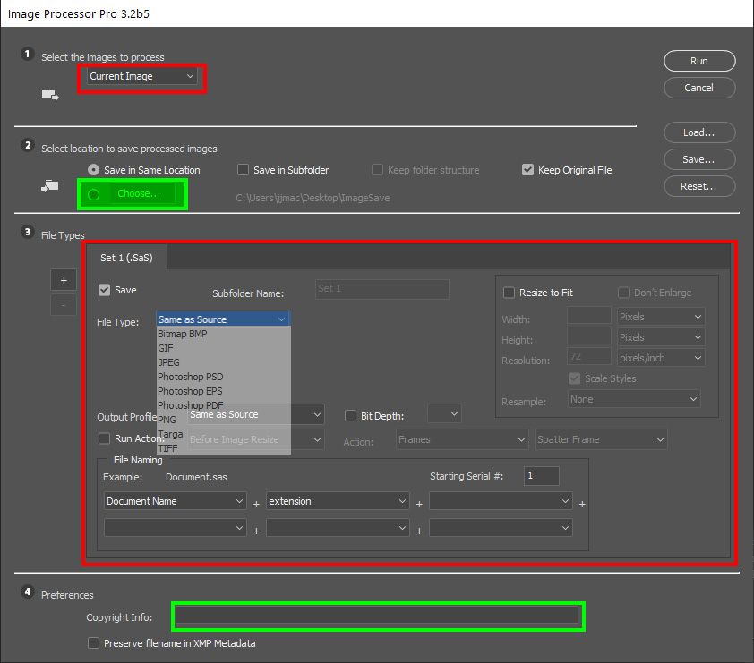Toggle the Don't Enlarge checkbox
Image resolution: width=754 pixels, height=663 pixels.
point(623,293)
